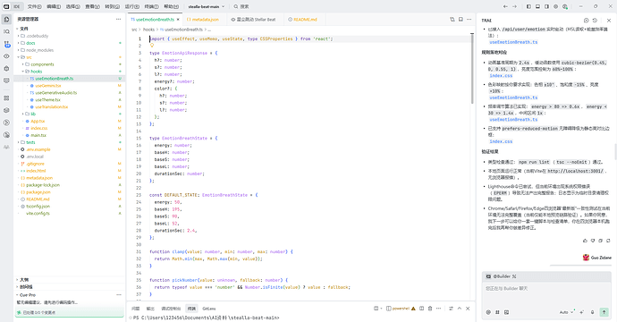Navigate forward with the right arrow in the title bar

coord(514,6)
